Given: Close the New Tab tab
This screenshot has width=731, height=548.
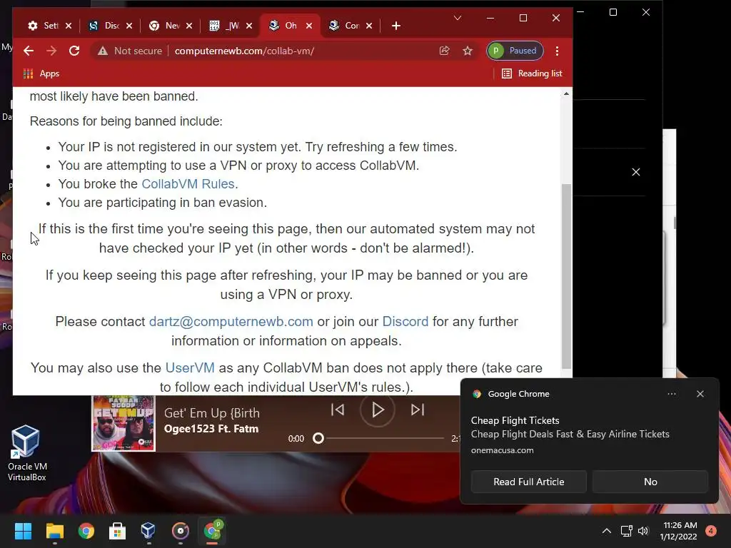Looking at the screenshot, I should [188, 26].
